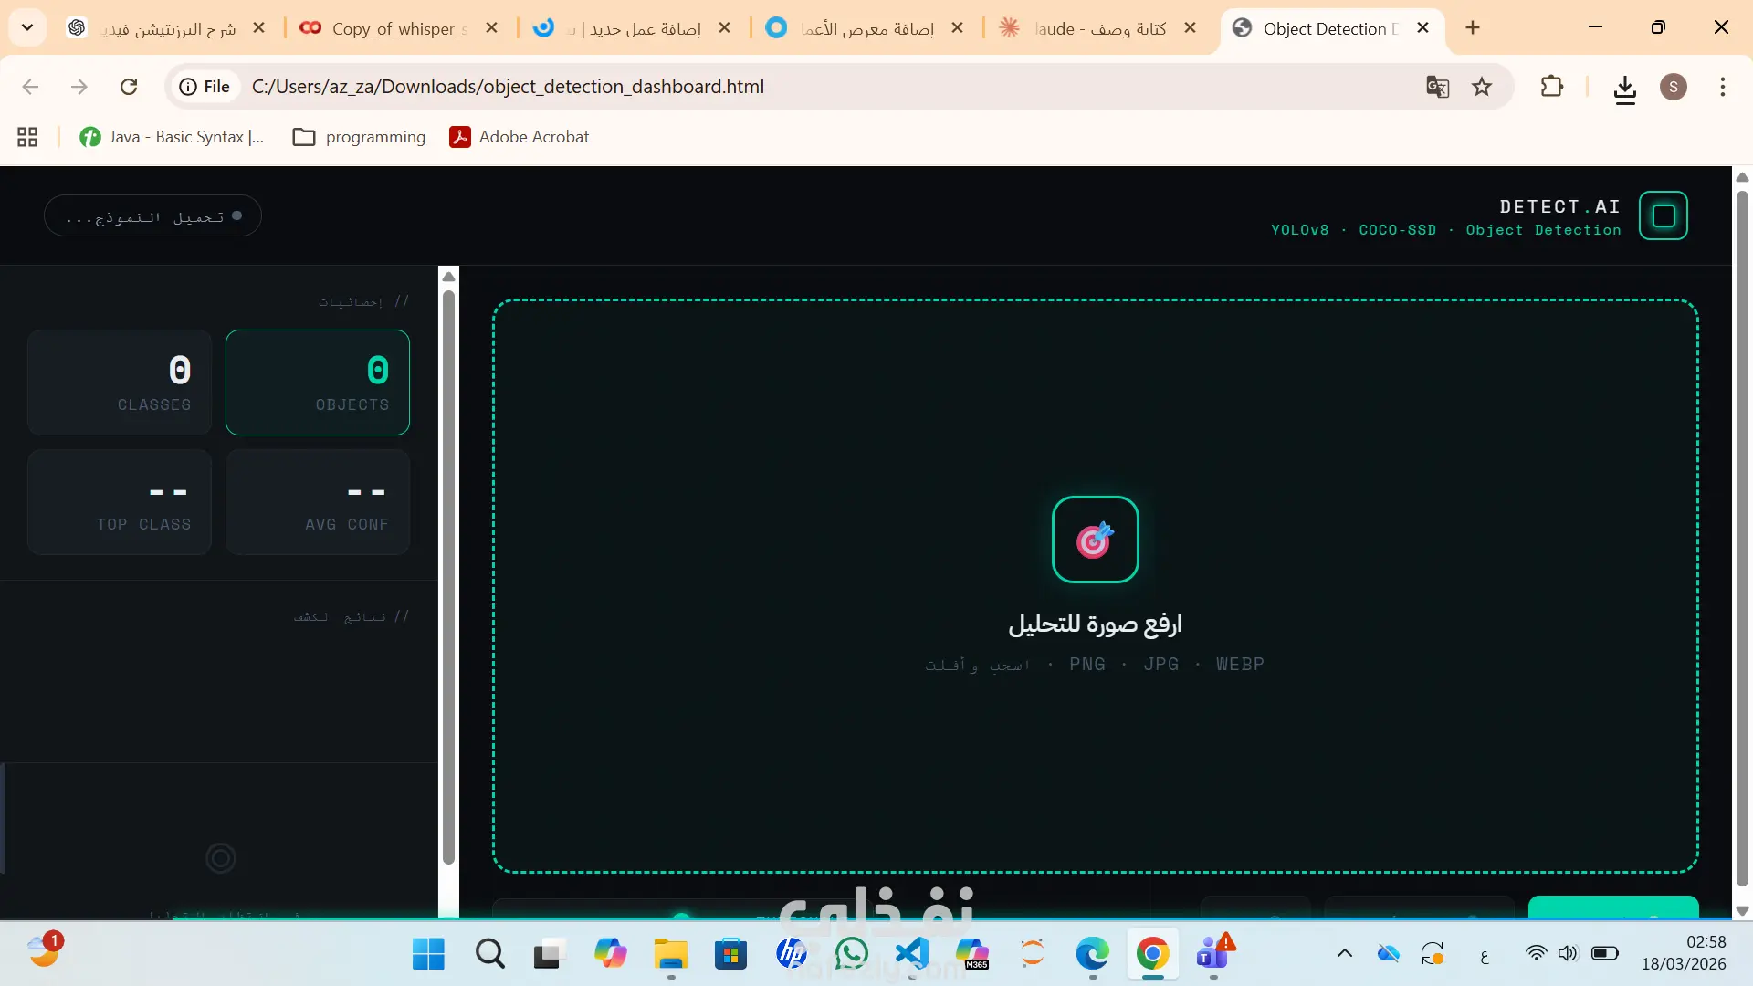Click the Java - Basic Syntax bookmark

click(x=172, y=137)
